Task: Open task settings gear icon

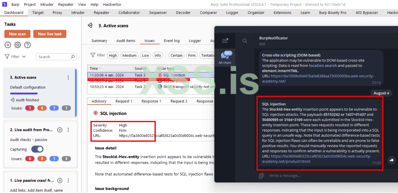Action: pos(18,45)
